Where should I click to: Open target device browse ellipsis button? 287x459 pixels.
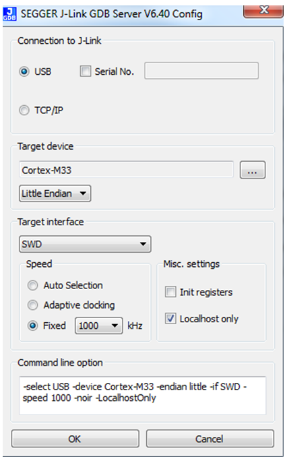(253, 170)
